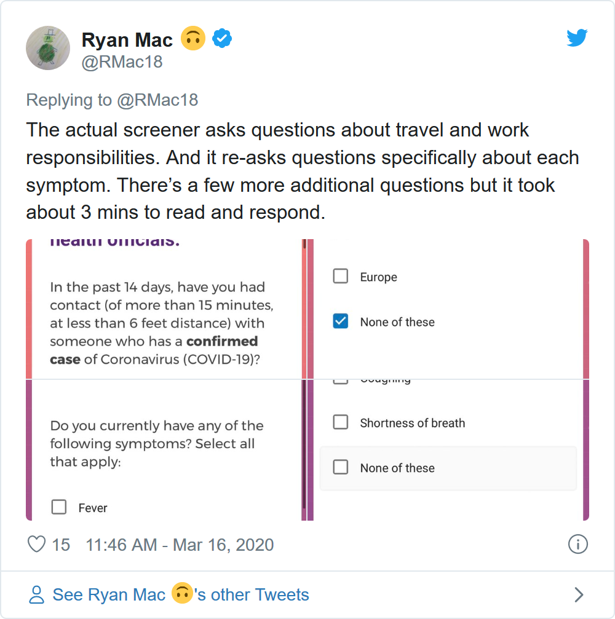Check the unchecked None of these symptom box
The image size is (615, 619).
pos(340,467)
